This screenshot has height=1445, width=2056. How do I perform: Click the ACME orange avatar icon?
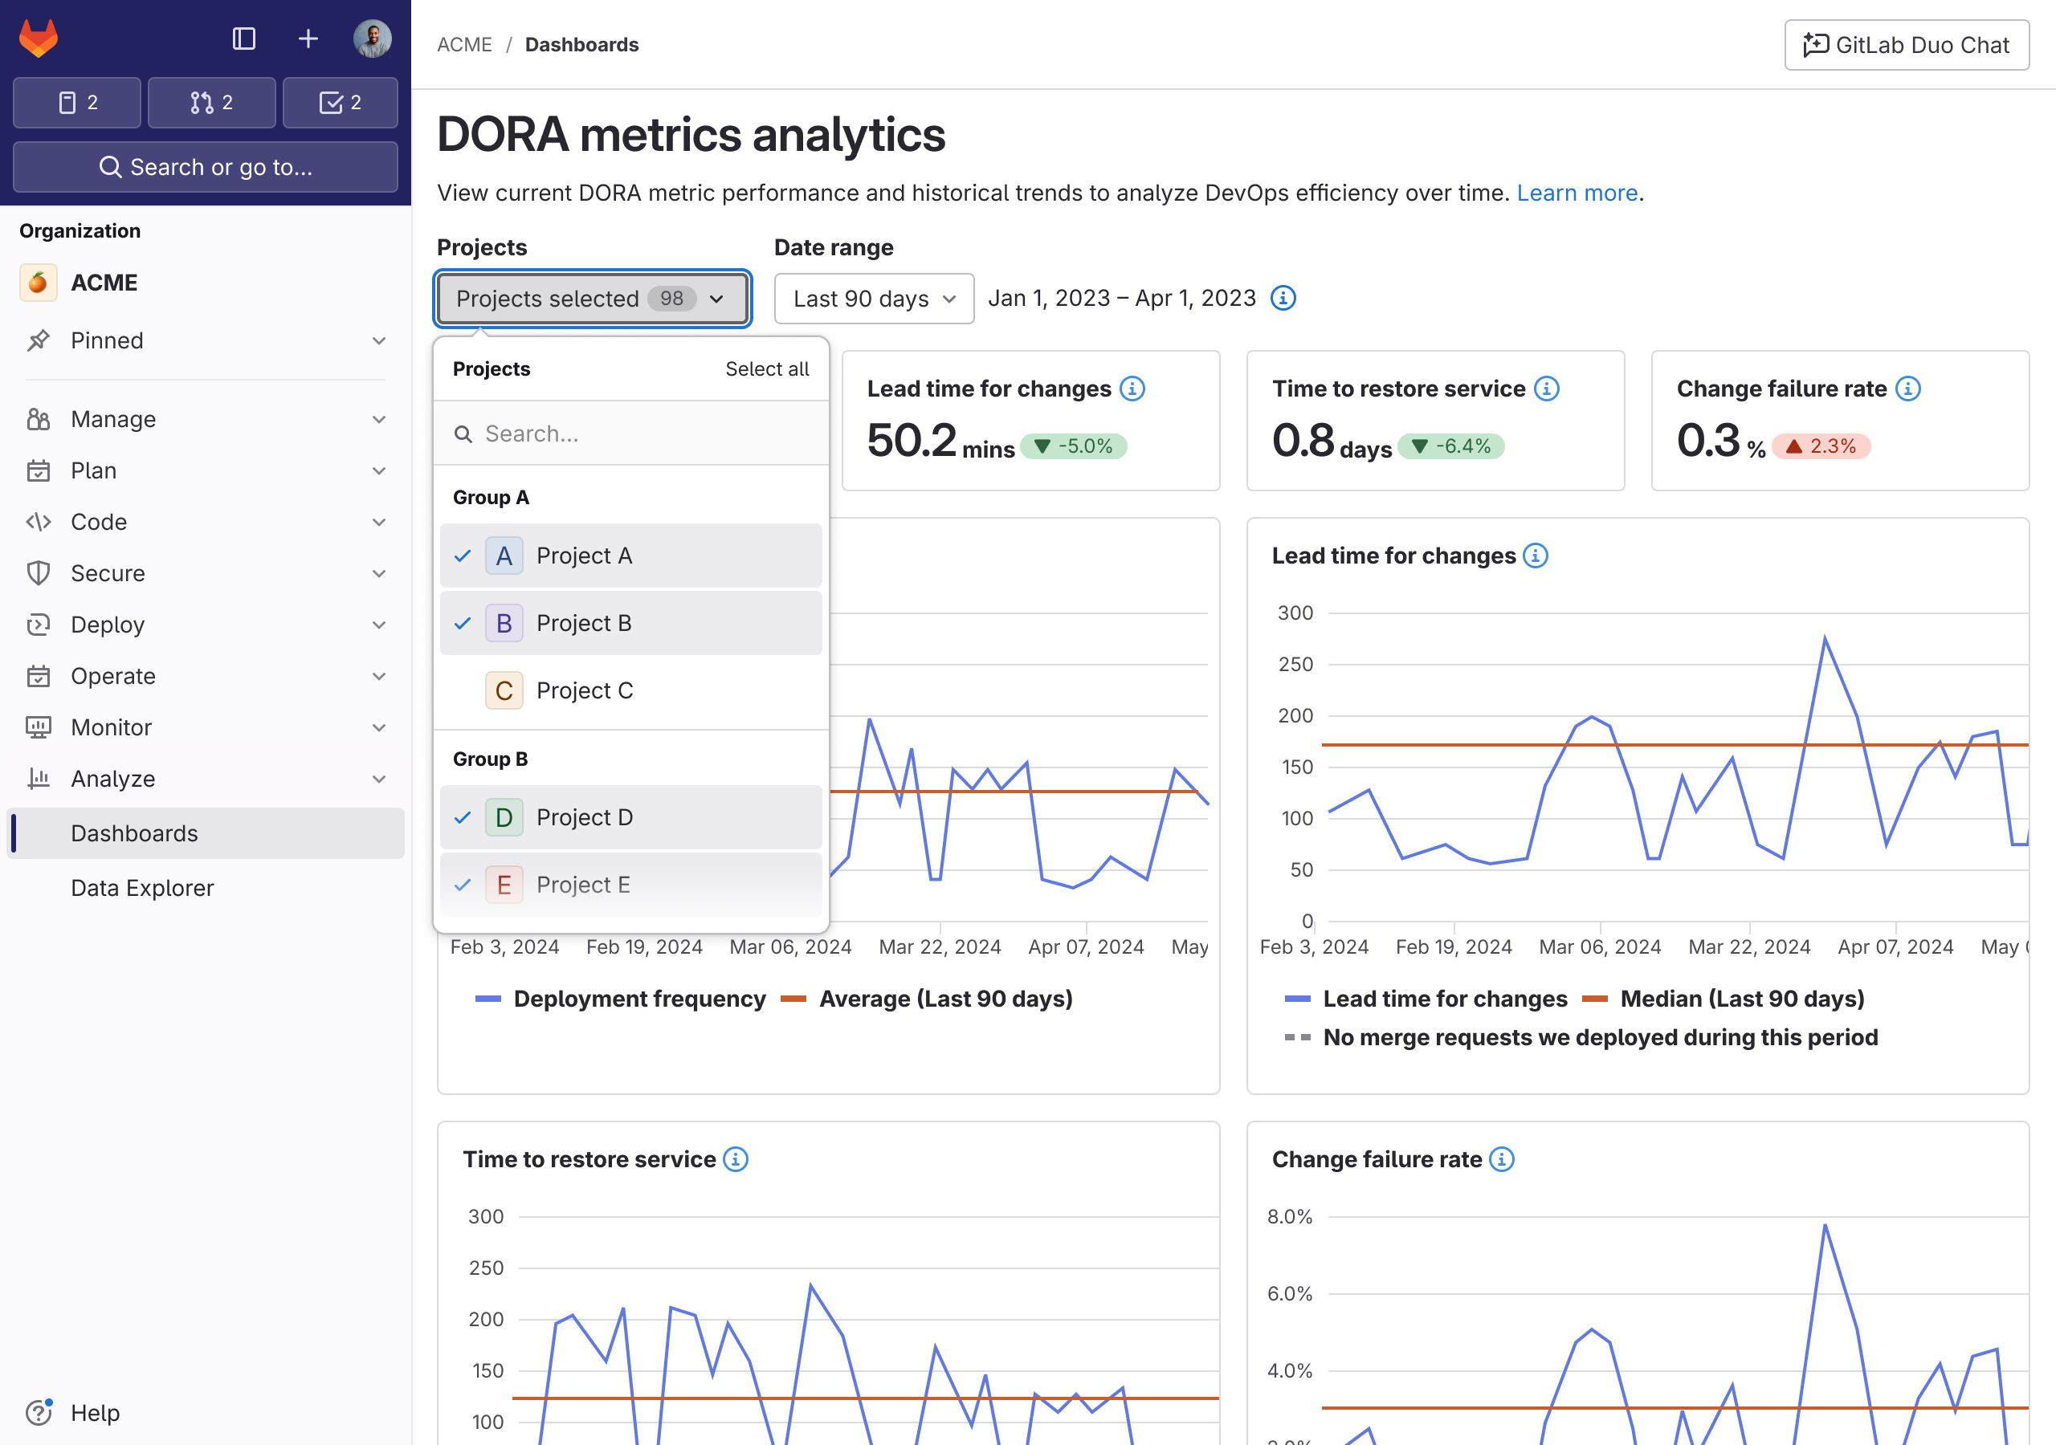click(38, 283)
